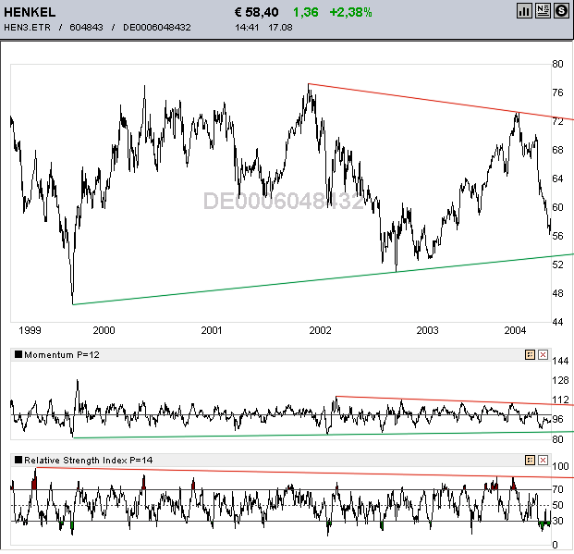Click the 144 value on Momentum axis
Viewport: 574px width, 554px height.
[x=560, y=361]
